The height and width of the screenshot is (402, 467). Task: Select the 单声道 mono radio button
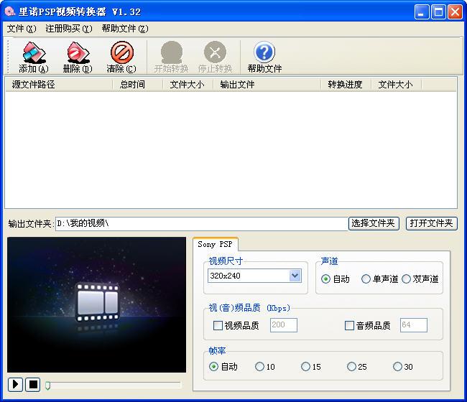click(366, 279)
